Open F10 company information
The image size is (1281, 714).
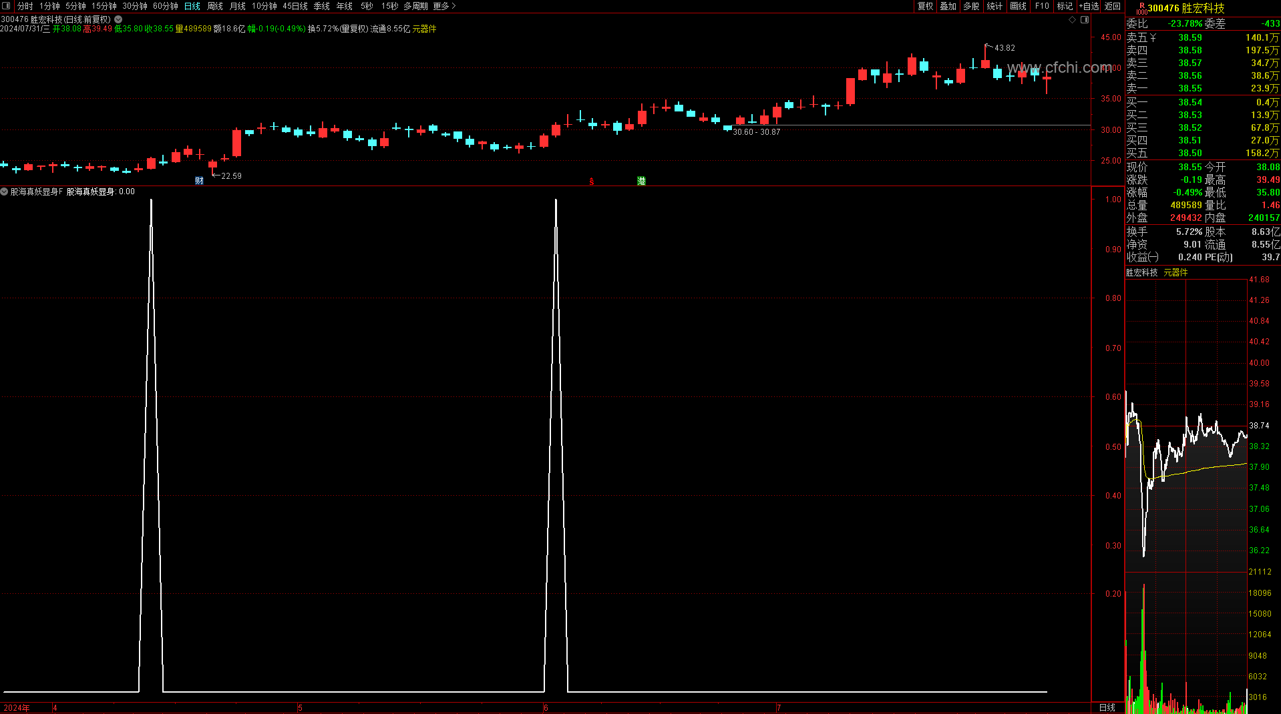tap(1042, 6)
